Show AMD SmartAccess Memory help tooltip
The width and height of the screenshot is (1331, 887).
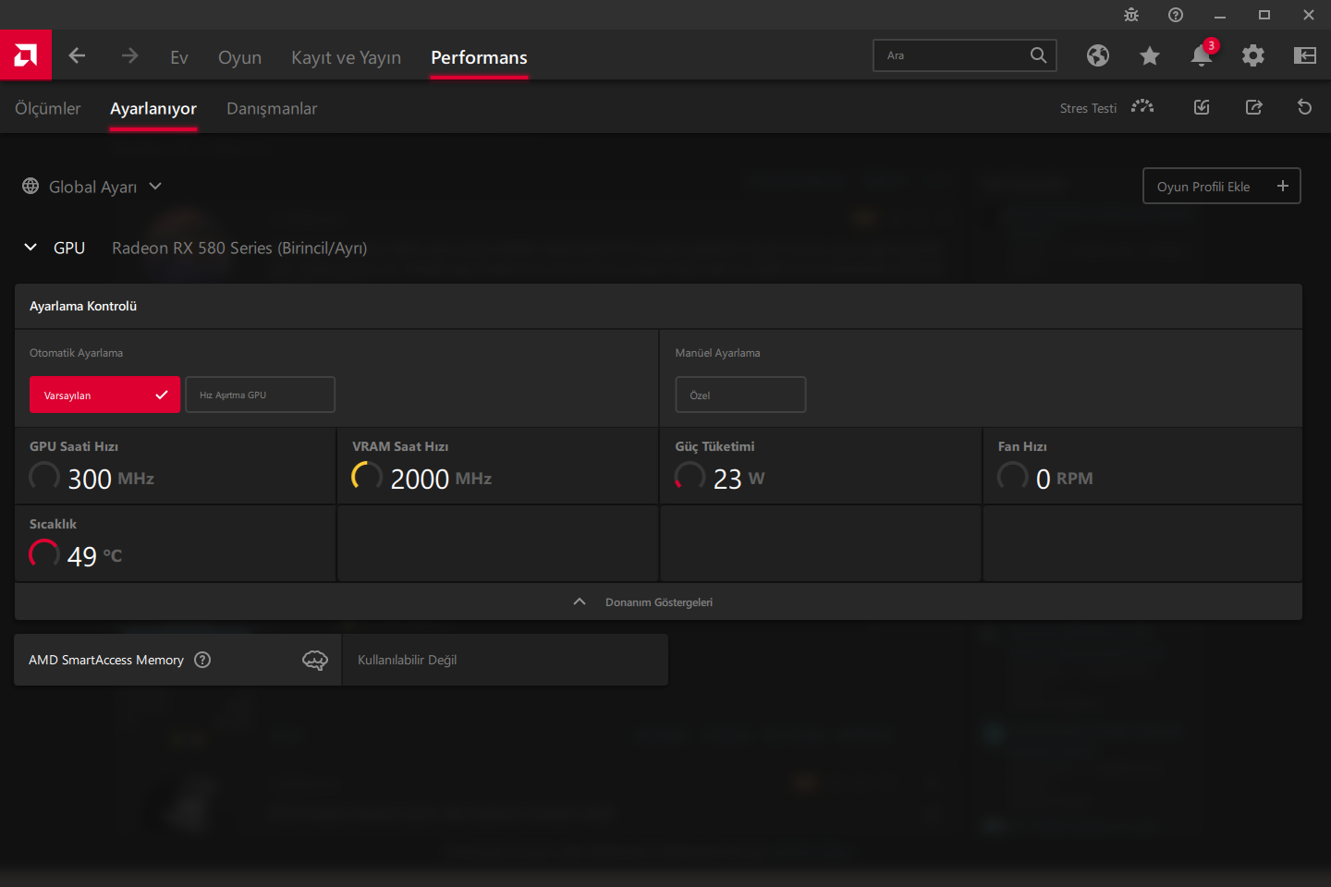point(202,660)
